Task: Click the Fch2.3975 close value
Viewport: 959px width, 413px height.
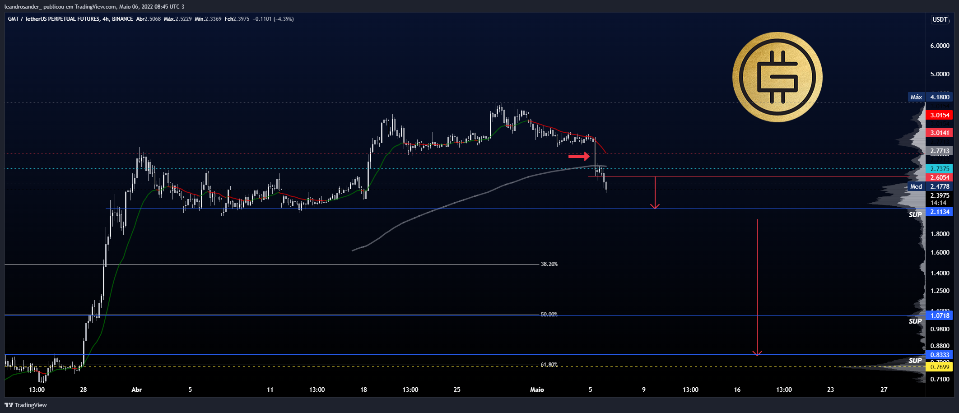Action: click(x=237, y=19)
